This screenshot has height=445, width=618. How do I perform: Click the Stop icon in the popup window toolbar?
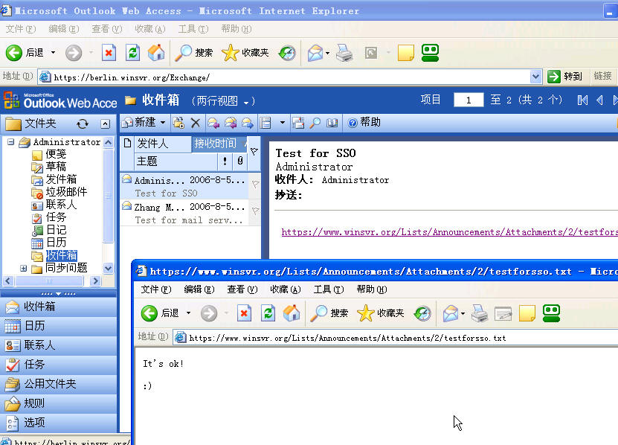click(x=244, y=313)
